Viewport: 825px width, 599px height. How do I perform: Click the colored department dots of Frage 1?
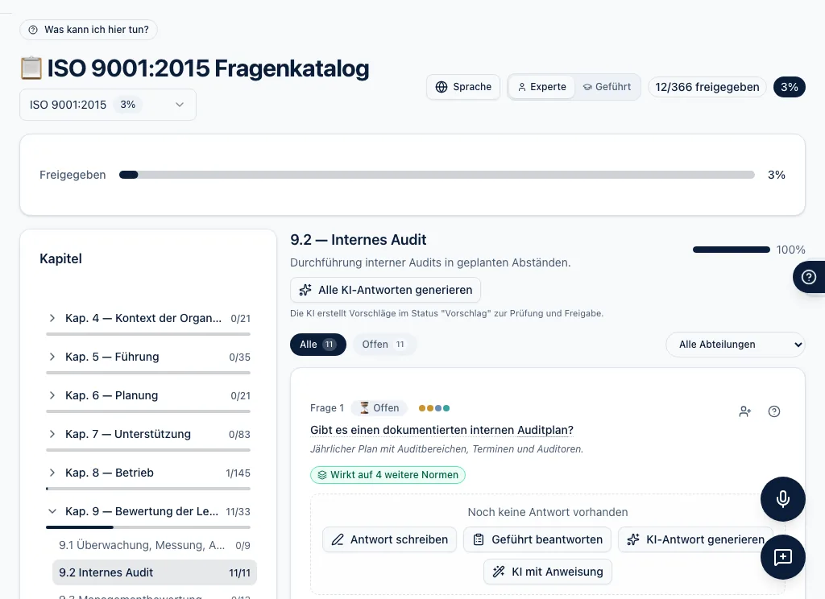(x=434, y=408)
